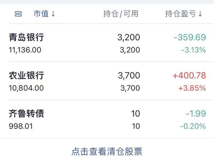
Task: Click the arrow next to 市值
Action: coord(53,14)
